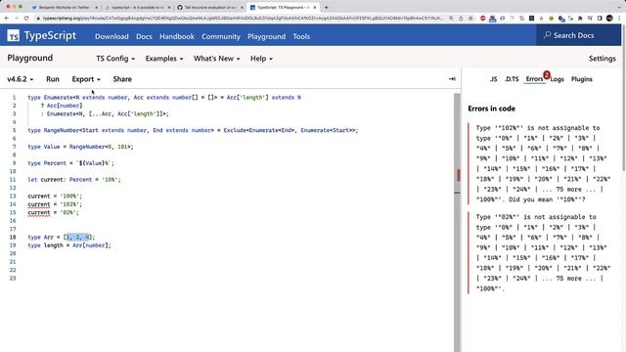Click the browser back arrow
Viewport: 626px width, 352px height.
pyautogui.click(x=7, y=18)
